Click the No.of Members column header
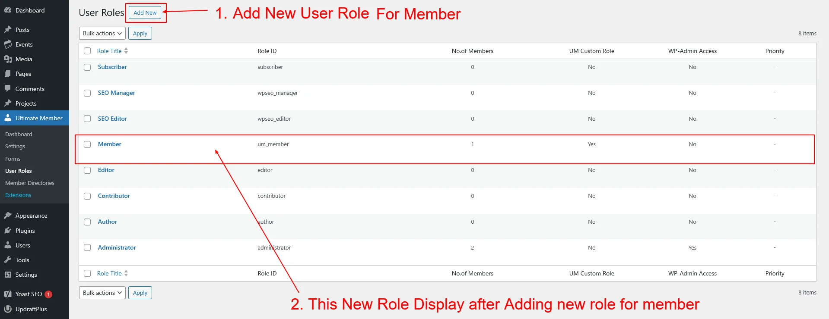 [472, 51]
